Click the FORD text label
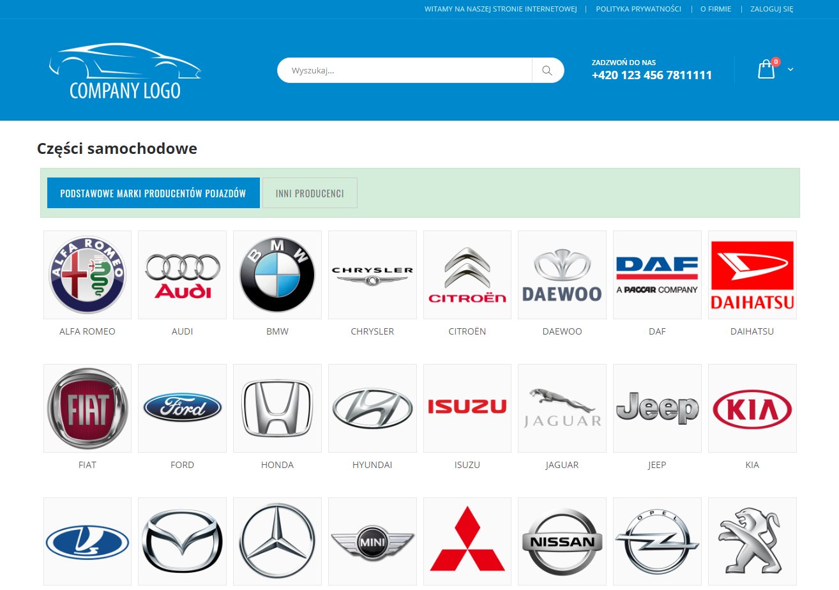 (182, 465)
